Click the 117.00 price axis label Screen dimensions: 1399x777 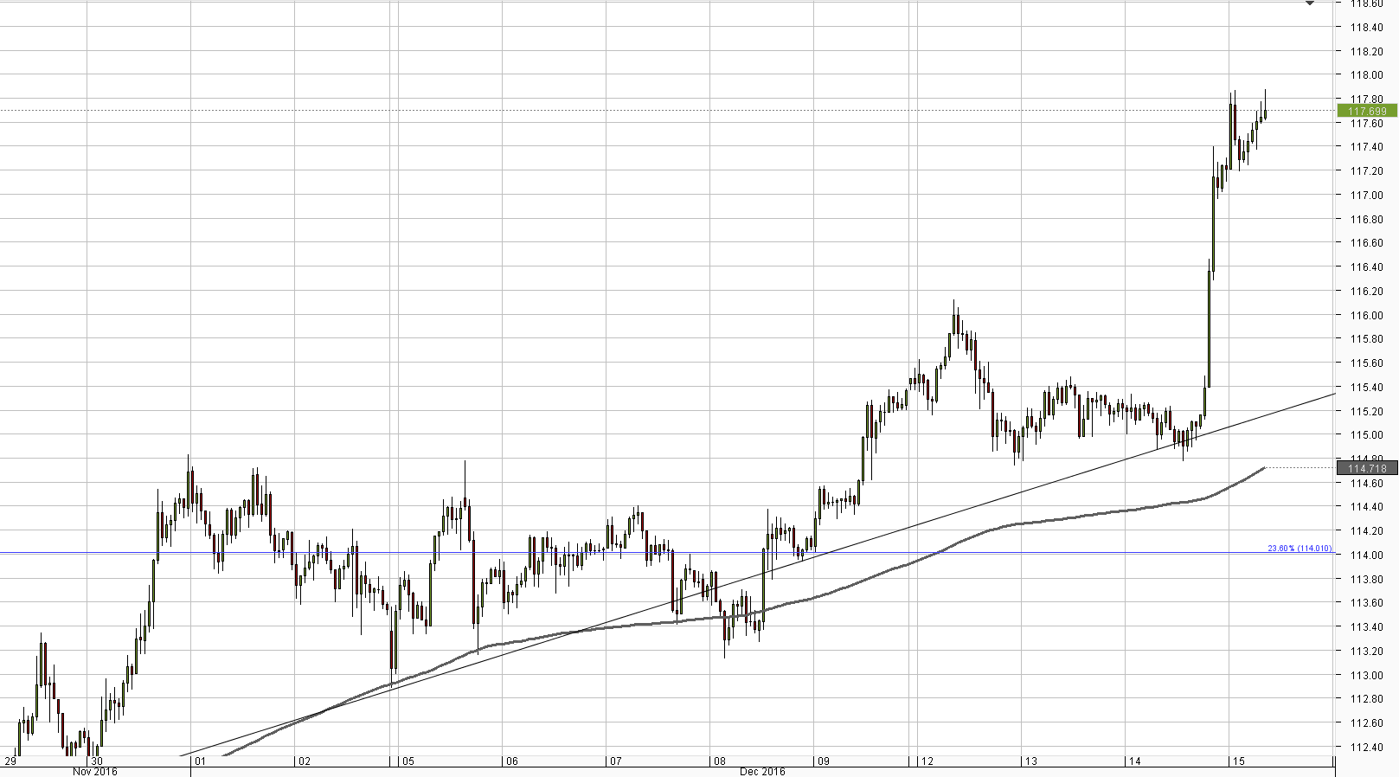(1366, 196)
